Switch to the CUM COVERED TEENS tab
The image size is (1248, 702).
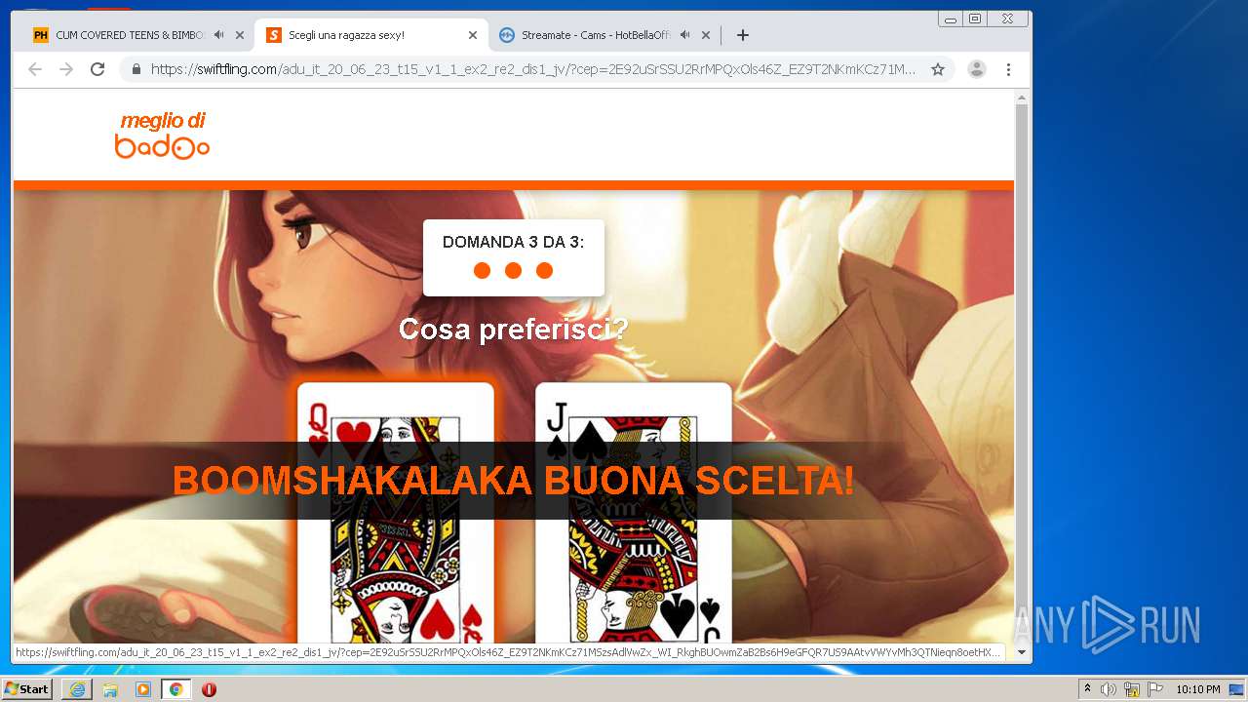tap(131, 35)
